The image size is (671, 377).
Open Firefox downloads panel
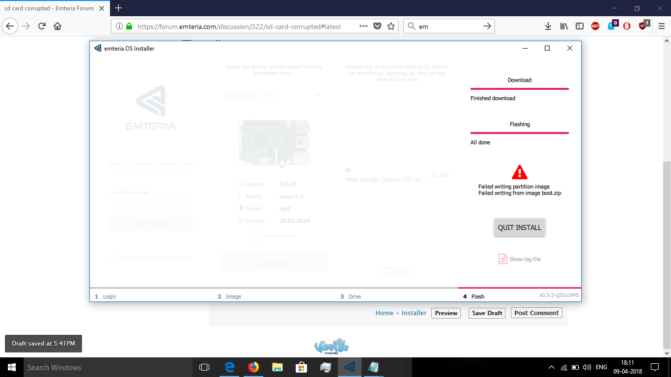coord(548,26)
